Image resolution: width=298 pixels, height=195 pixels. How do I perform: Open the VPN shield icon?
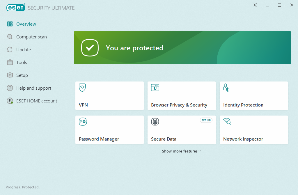[83, 87]
